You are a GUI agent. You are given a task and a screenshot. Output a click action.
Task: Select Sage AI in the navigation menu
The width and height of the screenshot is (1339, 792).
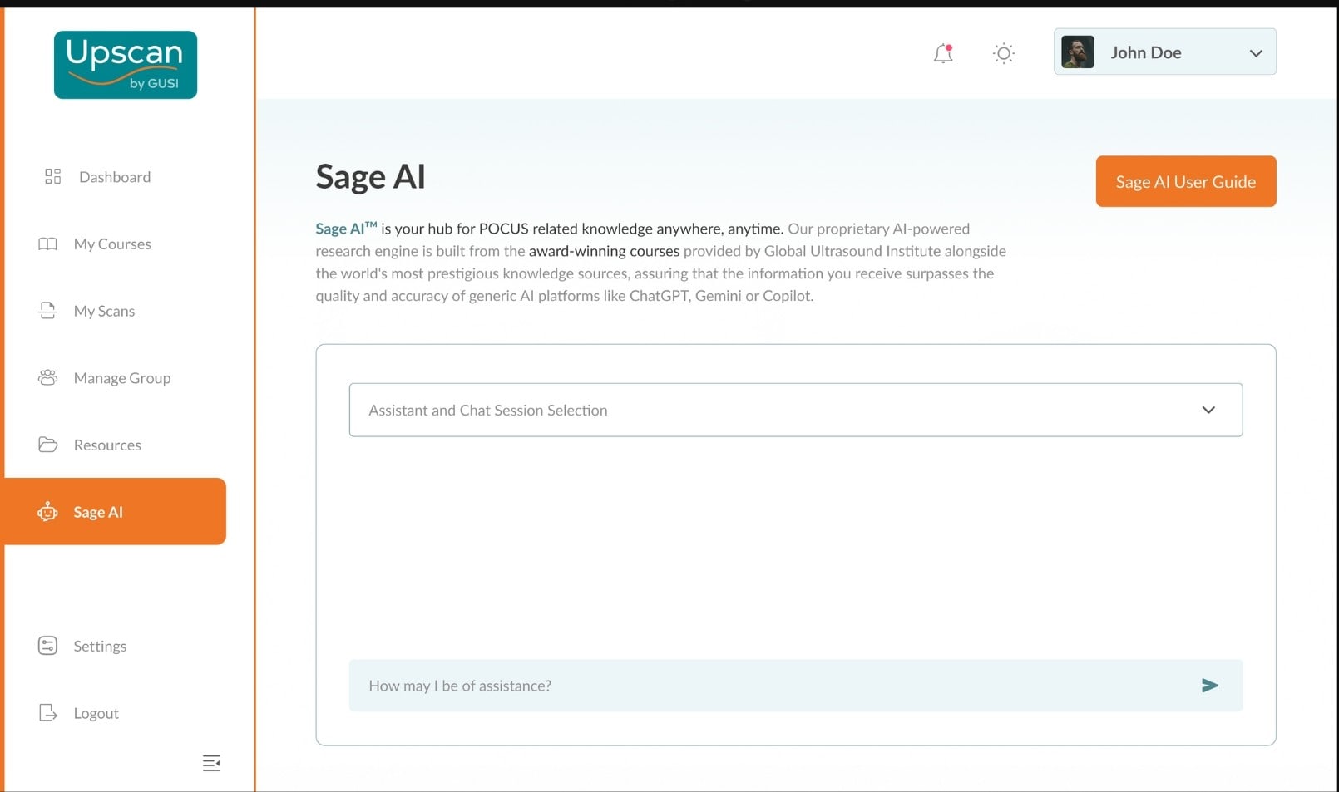[x=96, y=512]
